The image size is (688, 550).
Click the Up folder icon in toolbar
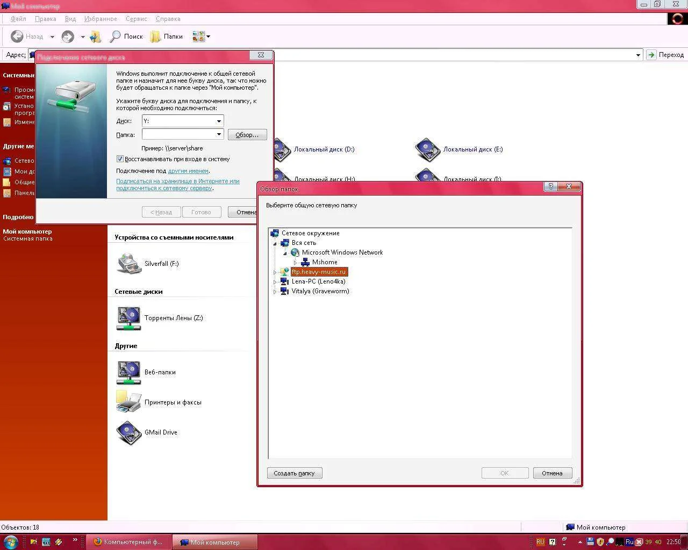(x=96, y=37)
